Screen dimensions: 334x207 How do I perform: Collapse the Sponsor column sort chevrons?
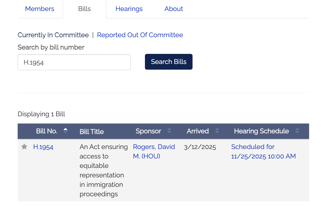(169, 131)
